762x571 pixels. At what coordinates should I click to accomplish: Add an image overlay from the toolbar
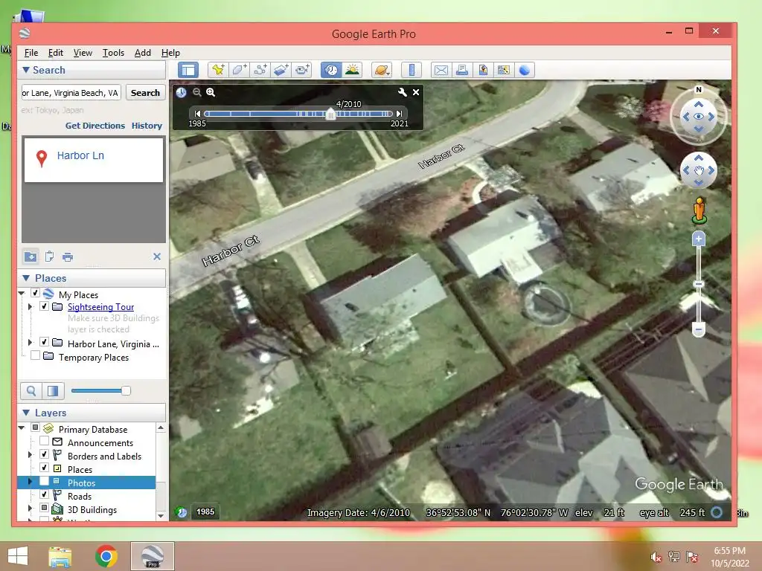[281, 70]
